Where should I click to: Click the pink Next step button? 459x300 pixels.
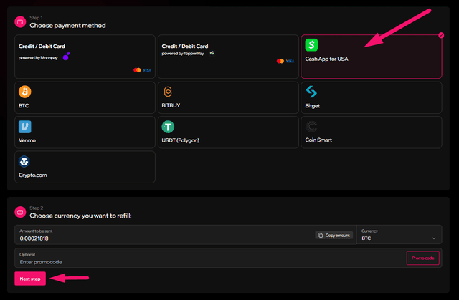pyautogui.click(x=30, y=279)
